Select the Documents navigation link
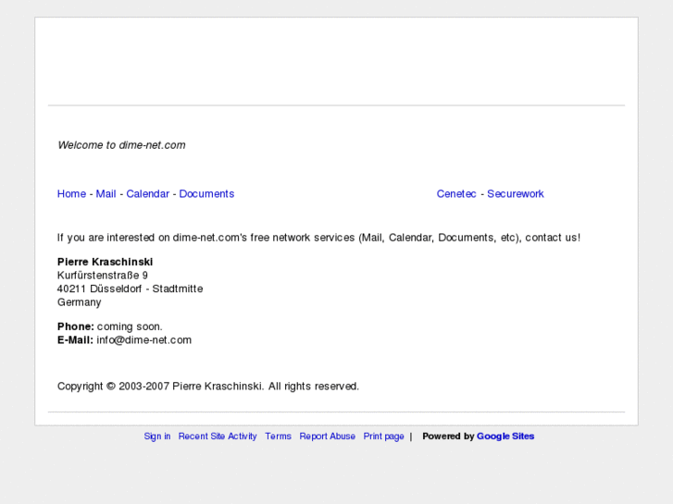Image resolution: width=673 pixels, height=504 pixels. 206,194
